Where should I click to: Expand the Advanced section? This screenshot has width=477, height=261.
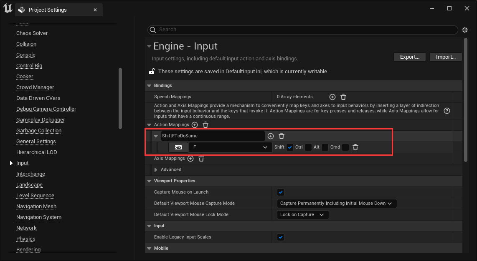156,170
